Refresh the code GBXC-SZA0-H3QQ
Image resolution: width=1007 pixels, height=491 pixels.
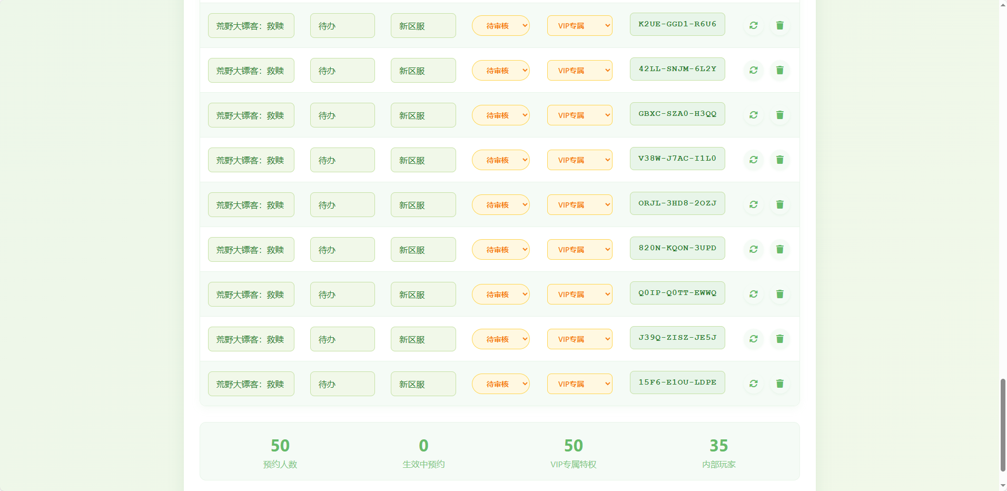click(754, 115)
